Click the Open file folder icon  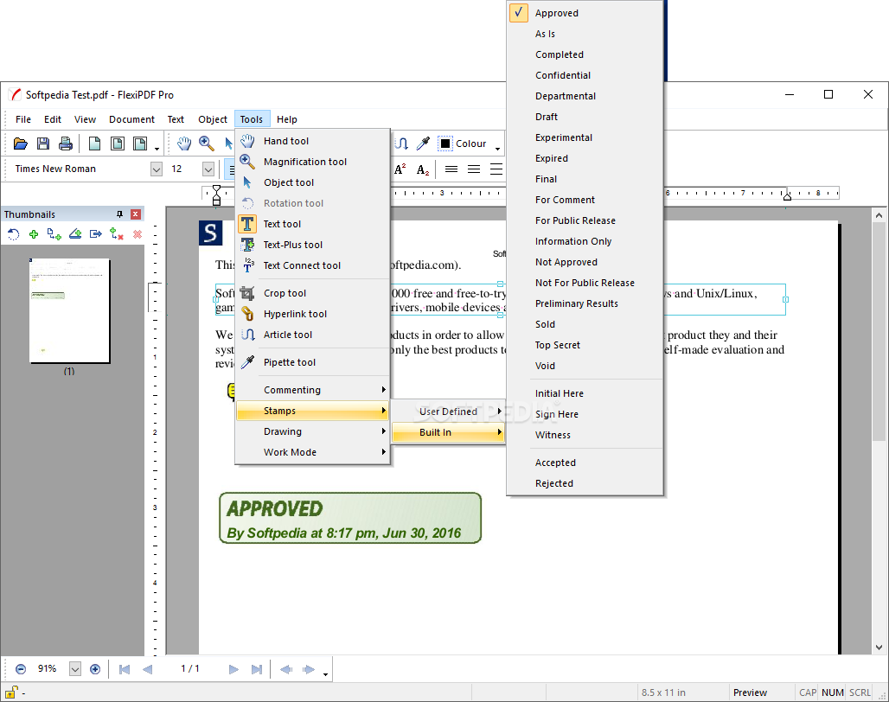coord(21,144)
